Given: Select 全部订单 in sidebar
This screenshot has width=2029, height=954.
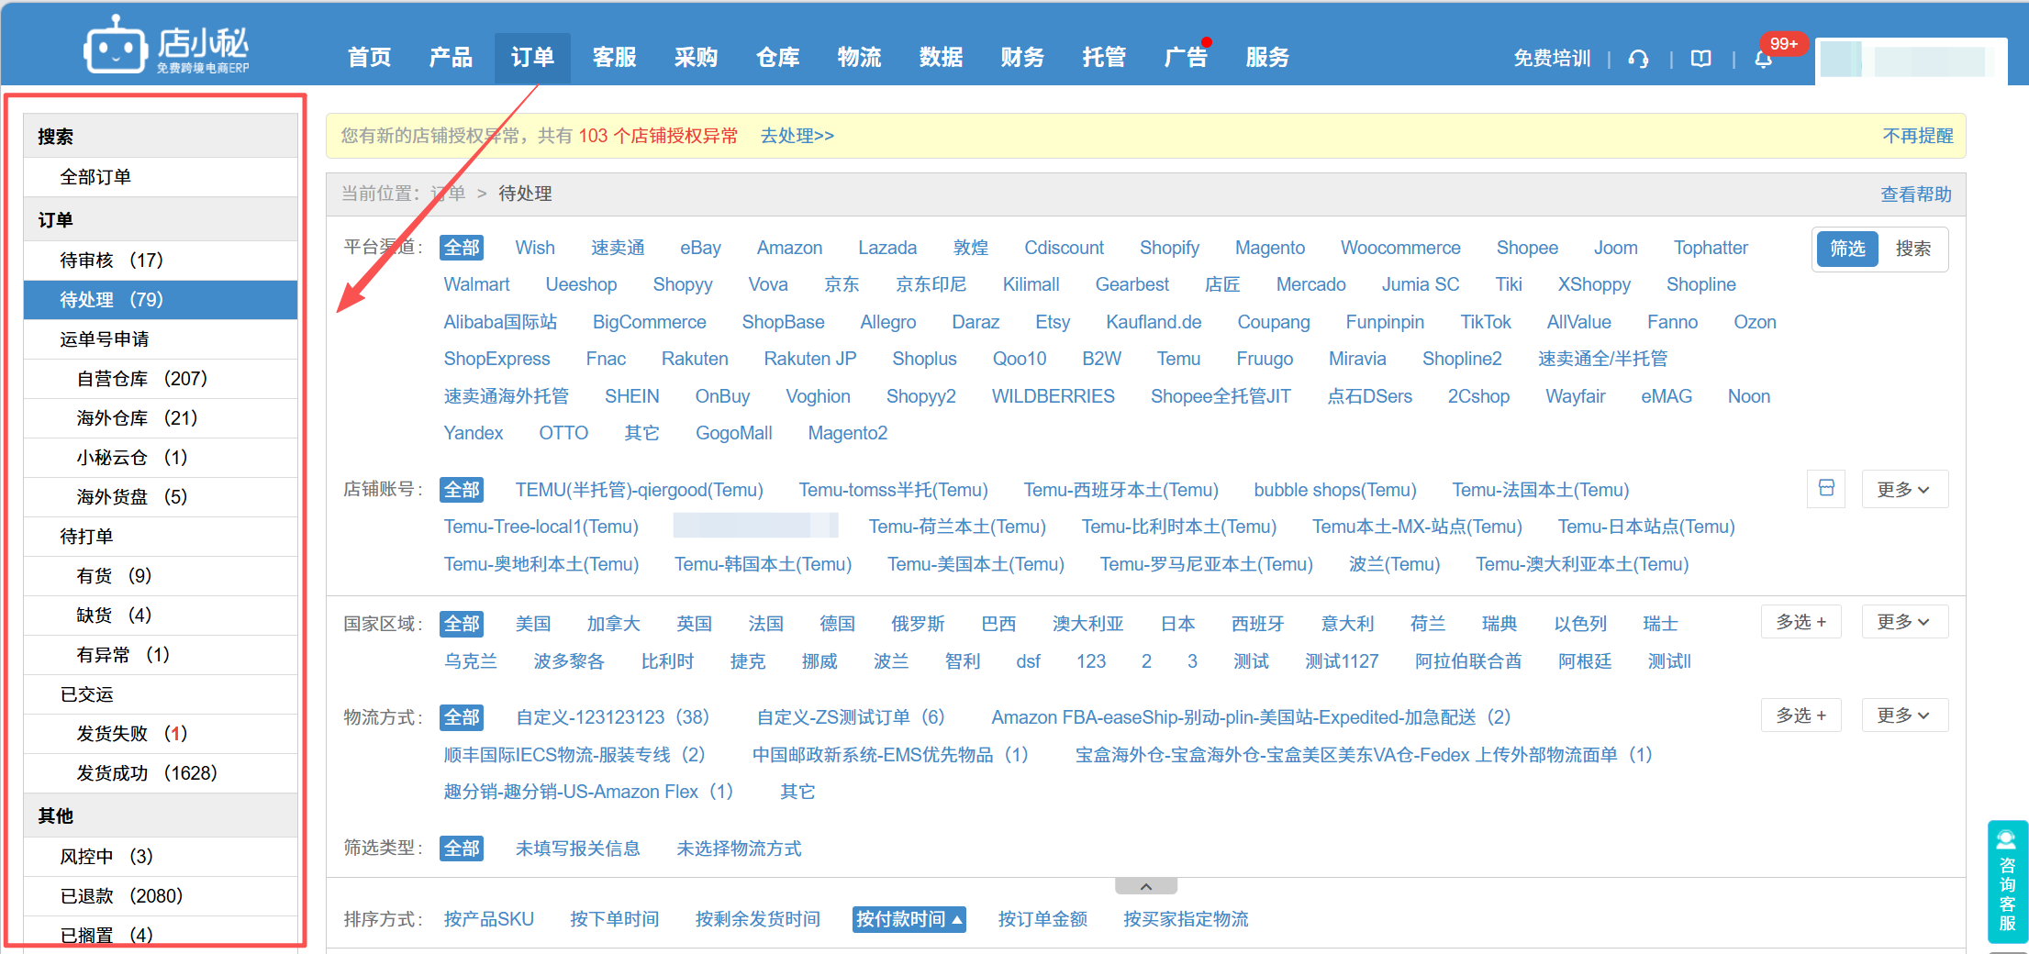Looking at the screenshot, I should tap(161, 177).
